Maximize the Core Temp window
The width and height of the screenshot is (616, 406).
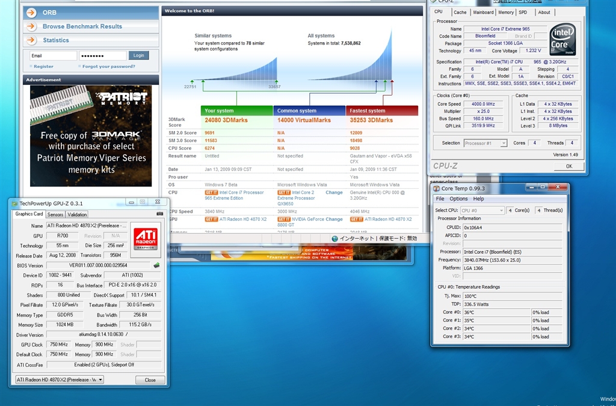(542, 187)
